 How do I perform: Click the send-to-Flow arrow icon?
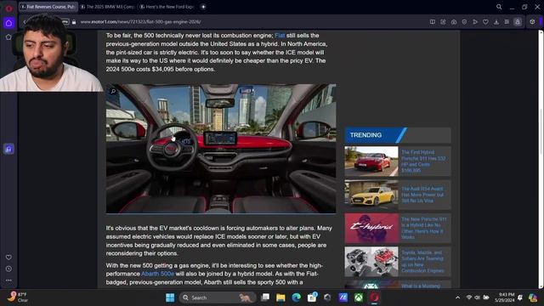point(475,22)
